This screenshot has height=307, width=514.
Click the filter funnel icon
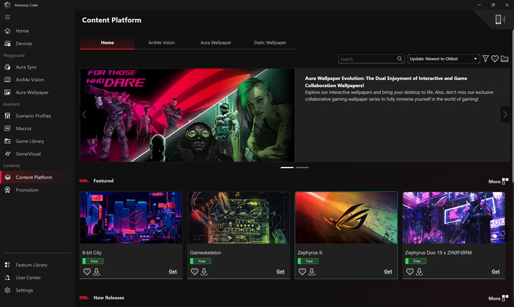pyautogui.click(x=485, y=59)
